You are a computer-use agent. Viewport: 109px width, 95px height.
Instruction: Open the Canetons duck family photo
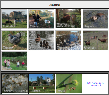click(x=41, y=40)
